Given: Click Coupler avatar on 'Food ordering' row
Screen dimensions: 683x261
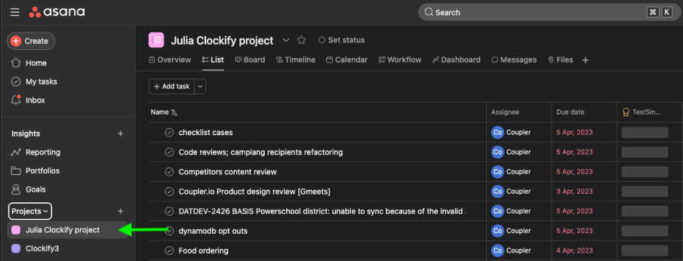Looking at the screenshot, I should coord(498,250).
